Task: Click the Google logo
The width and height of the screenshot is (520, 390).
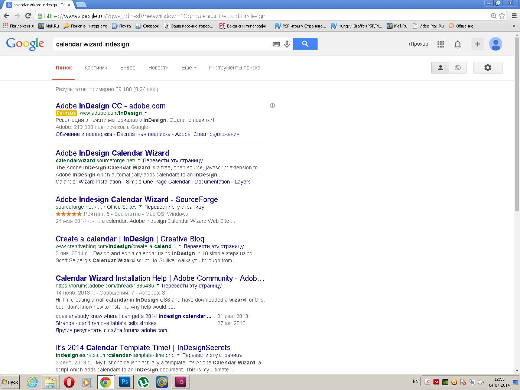Action: click(25, 44)
